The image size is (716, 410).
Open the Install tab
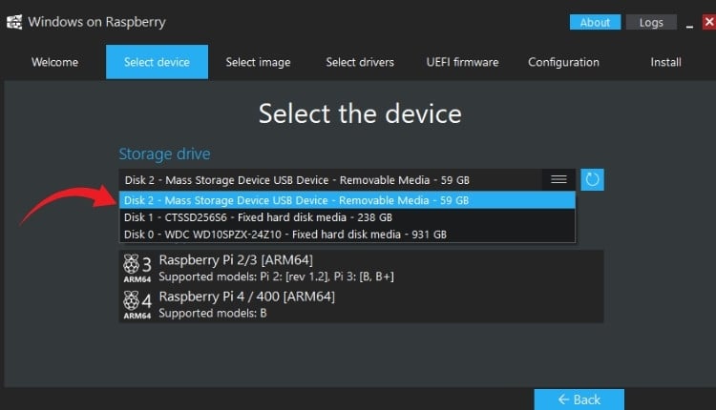point(665,62)
